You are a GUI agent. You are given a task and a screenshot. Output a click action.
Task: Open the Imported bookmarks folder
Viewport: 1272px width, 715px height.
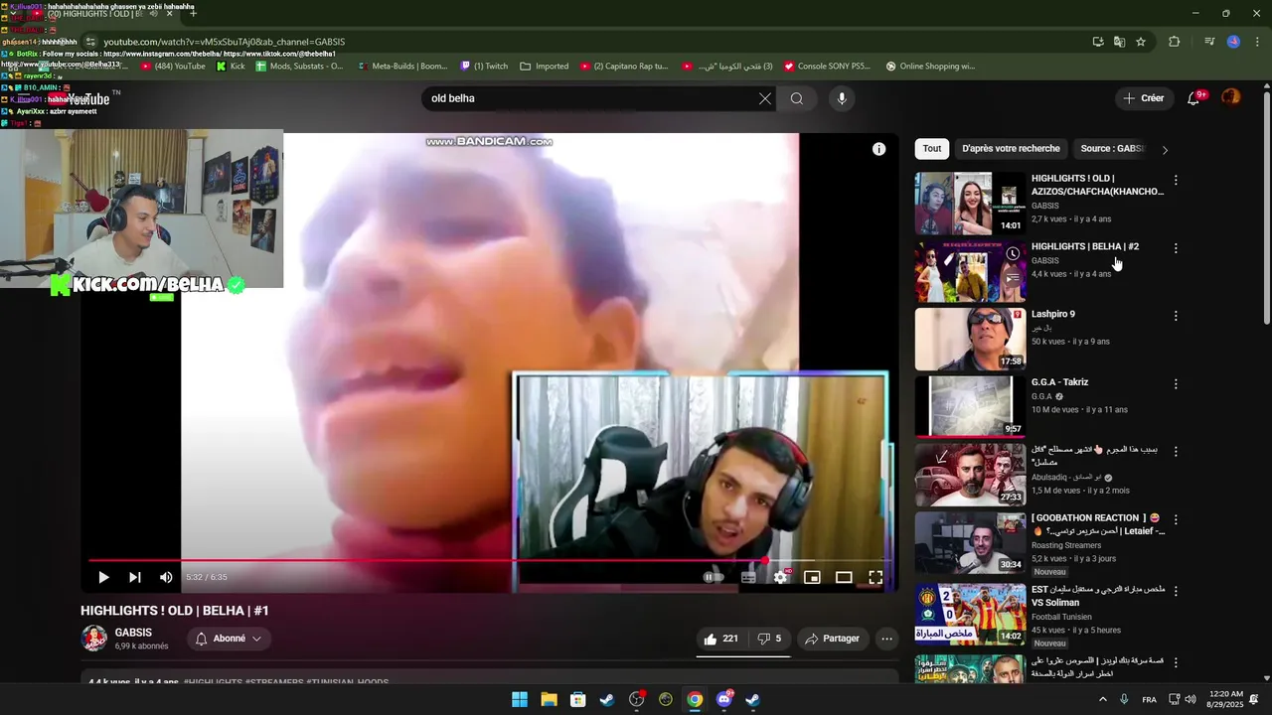[x=544, y=67]
